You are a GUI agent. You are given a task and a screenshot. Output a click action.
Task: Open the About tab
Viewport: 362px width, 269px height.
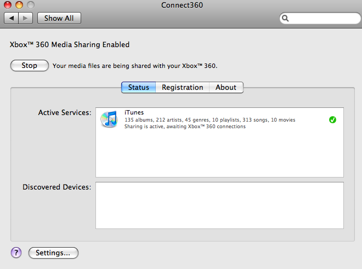coord(226,87)
